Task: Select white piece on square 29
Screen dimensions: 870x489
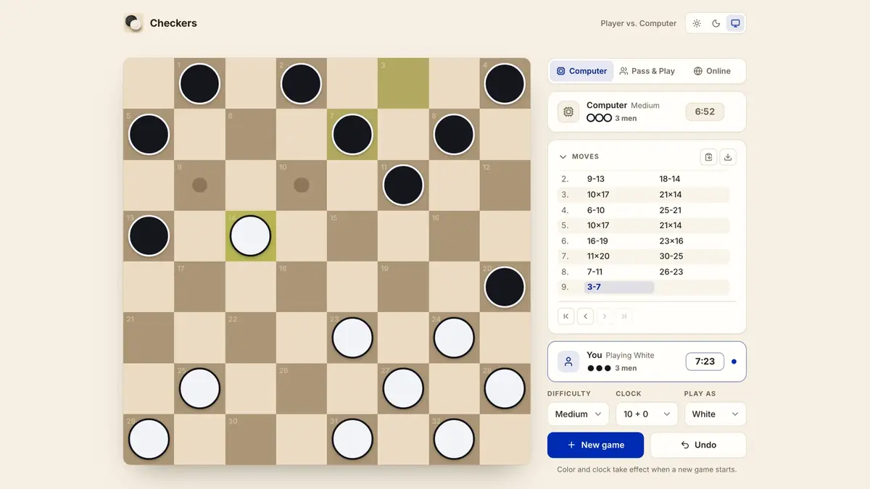Action: pyautogui.click(x=149, y=439)
